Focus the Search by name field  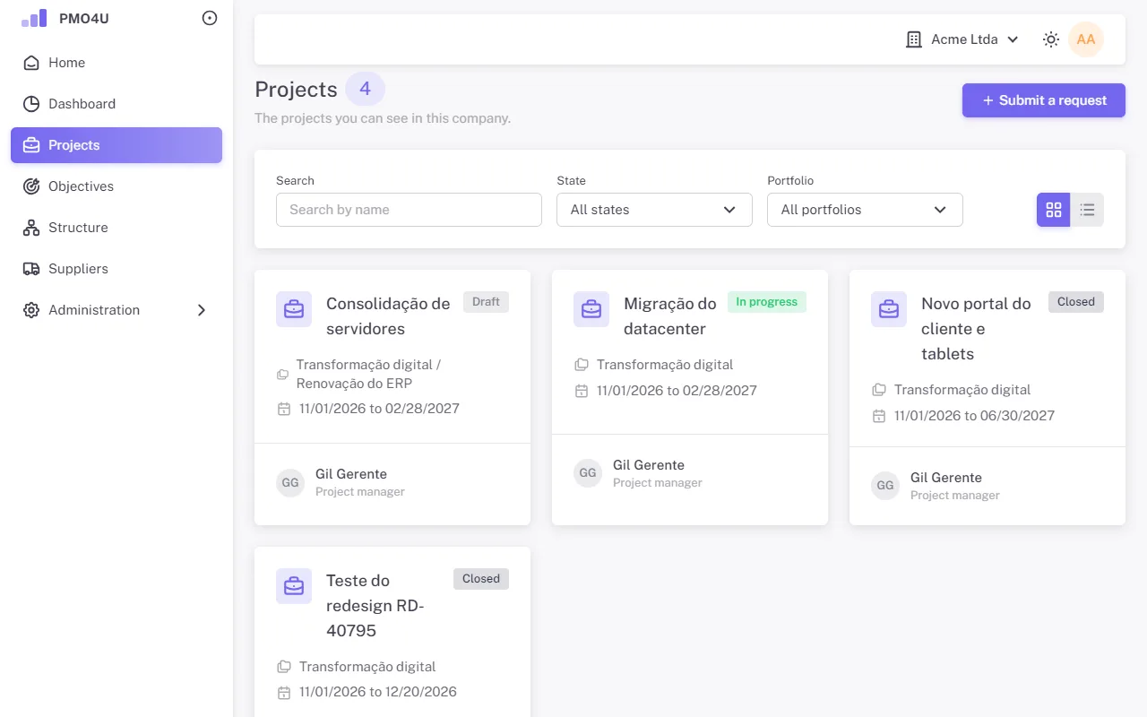point(409,210)
